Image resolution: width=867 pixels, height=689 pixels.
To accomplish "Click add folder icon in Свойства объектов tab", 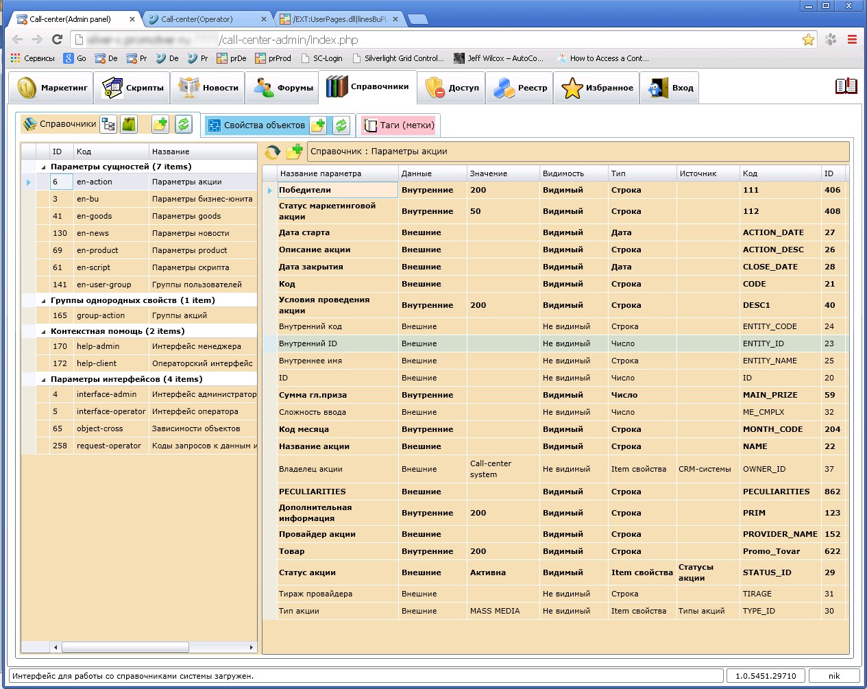I will tap(318, 125).
